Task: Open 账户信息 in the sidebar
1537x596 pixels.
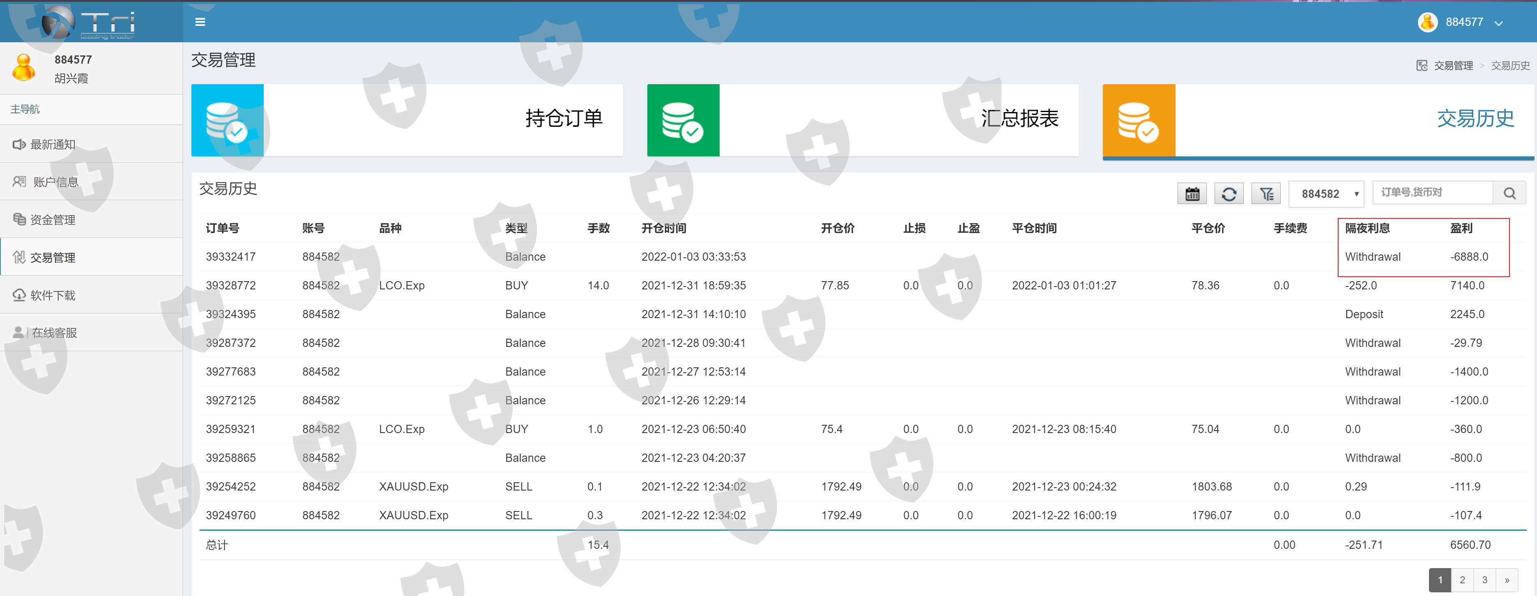Action: coord(55,182)
